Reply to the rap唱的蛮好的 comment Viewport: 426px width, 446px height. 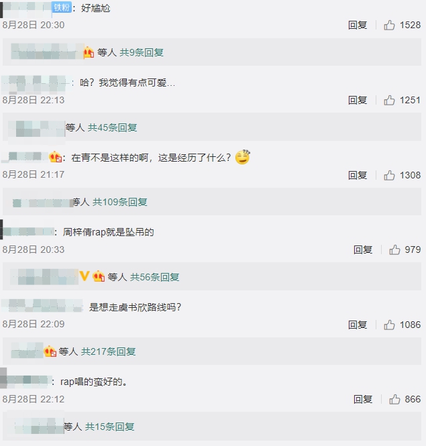click(x=363, y=399)
